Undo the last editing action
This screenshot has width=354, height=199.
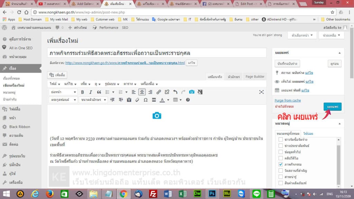[x=175, y=92]
